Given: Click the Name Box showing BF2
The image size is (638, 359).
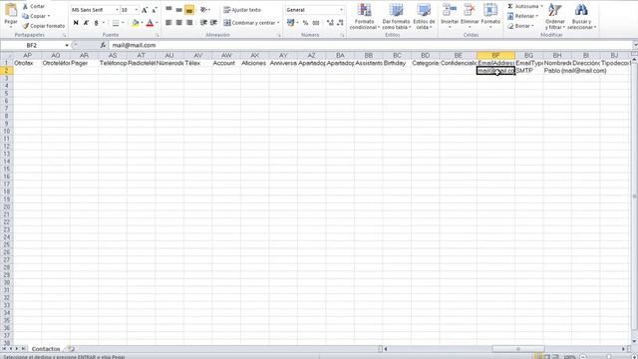Looking at the screenshot, I should tap(32, 45).
